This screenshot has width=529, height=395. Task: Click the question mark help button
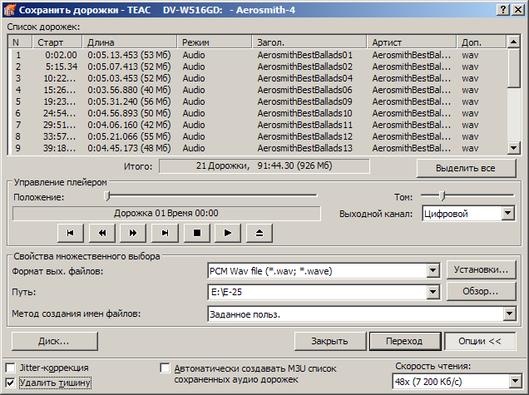(x=503, y=10)
